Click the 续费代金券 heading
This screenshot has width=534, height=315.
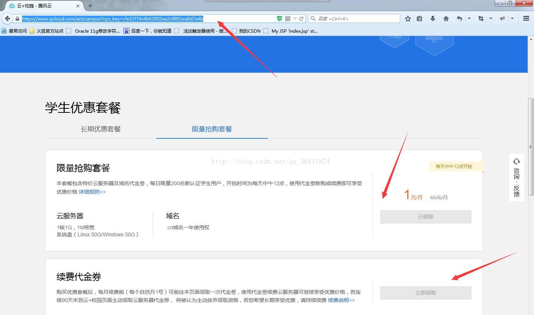pos(79,277)
